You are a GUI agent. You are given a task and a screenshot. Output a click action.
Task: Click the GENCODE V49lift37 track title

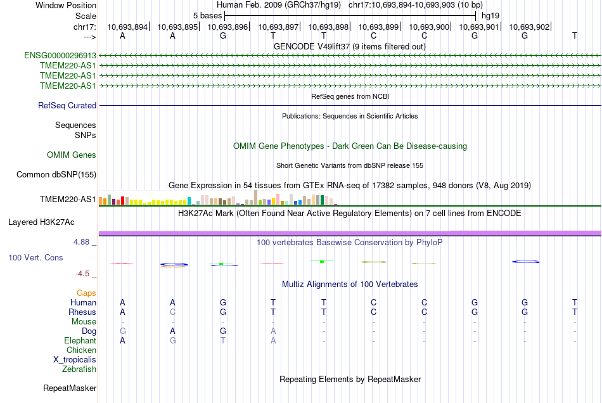point(350,47)
